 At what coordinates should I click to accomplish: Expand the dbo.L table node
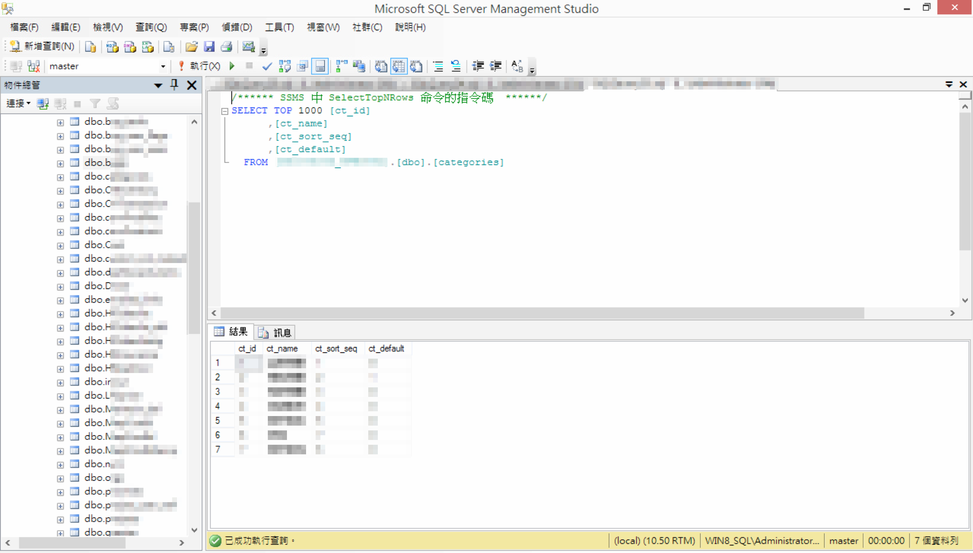coord(60,396)
